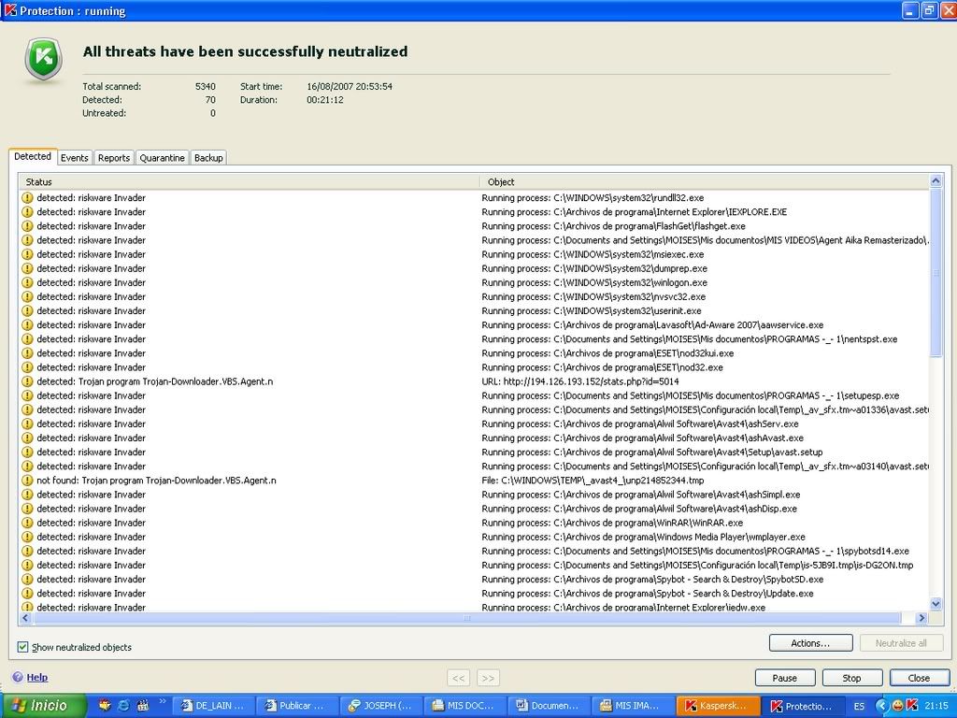Switch to the MIS IMA... taskbar window
The height and width of the screenshot is (718, 957).
tap(632, 706)
